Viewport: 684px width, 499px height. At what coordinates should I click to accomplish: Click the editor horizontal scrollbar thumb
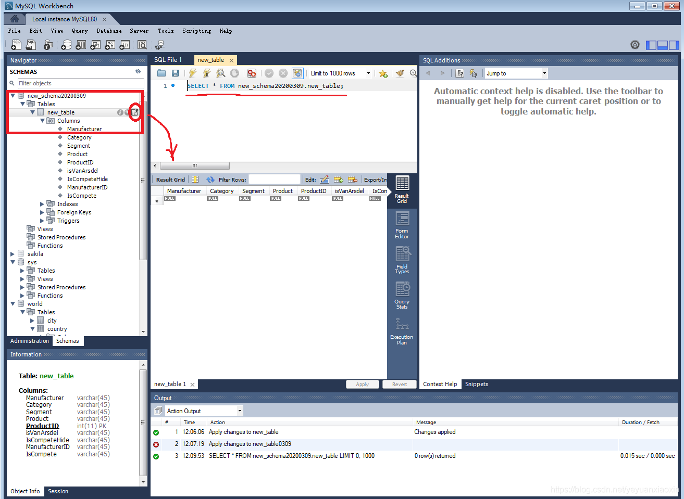(195, 165)
